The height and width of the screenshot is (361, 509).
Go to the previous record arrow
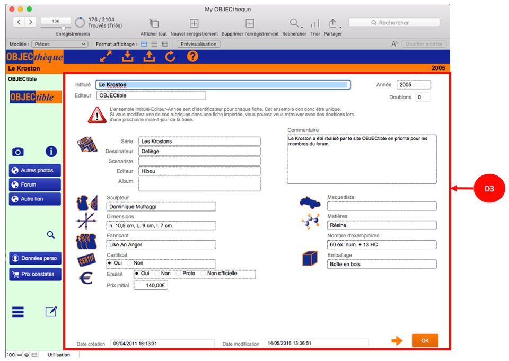tap(19, 22)
